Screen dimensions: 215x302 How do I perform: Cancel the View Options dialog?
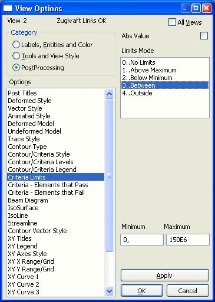click(188, 291)
